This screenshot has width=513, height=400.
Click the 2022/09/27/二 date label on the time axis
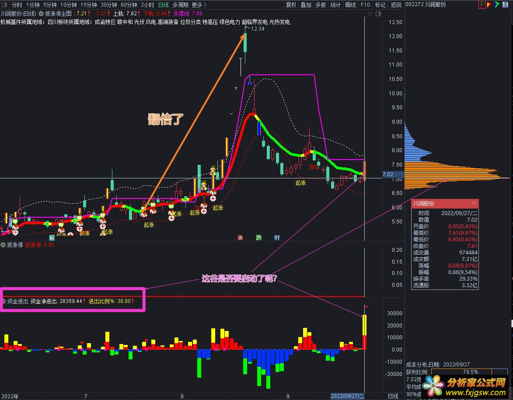point(347,396)
